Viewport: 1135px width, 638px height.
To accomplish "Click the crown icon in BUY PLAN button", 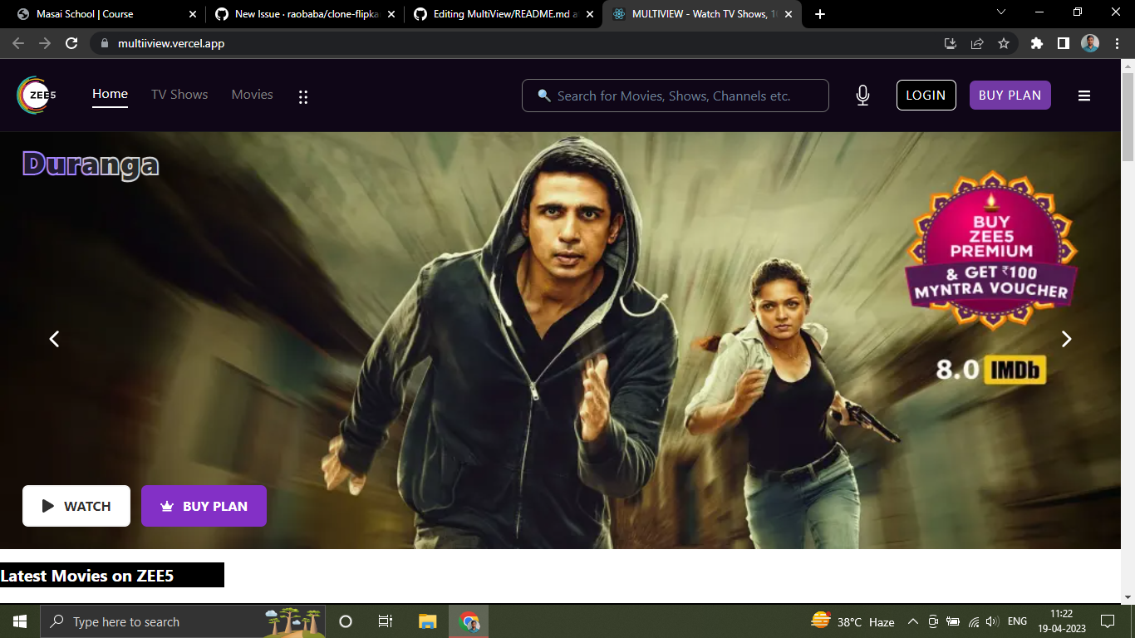I will click(168, 505).
